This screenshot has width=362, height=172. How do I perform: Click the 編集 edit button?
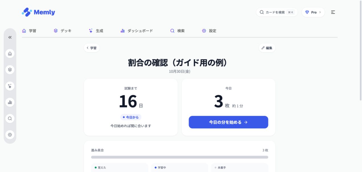(267, 48)
